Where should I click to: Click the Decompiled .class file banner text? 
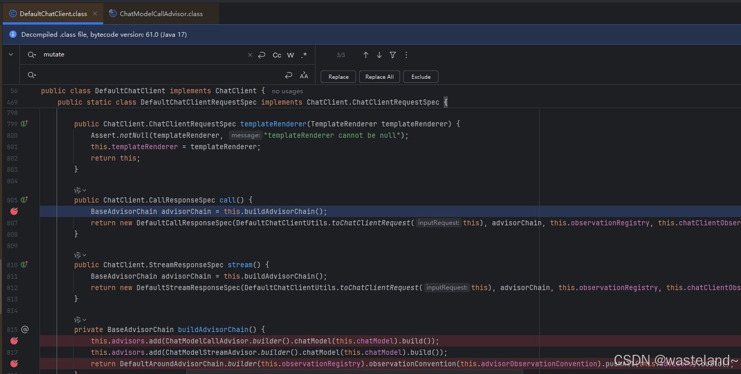coord(104,35)
